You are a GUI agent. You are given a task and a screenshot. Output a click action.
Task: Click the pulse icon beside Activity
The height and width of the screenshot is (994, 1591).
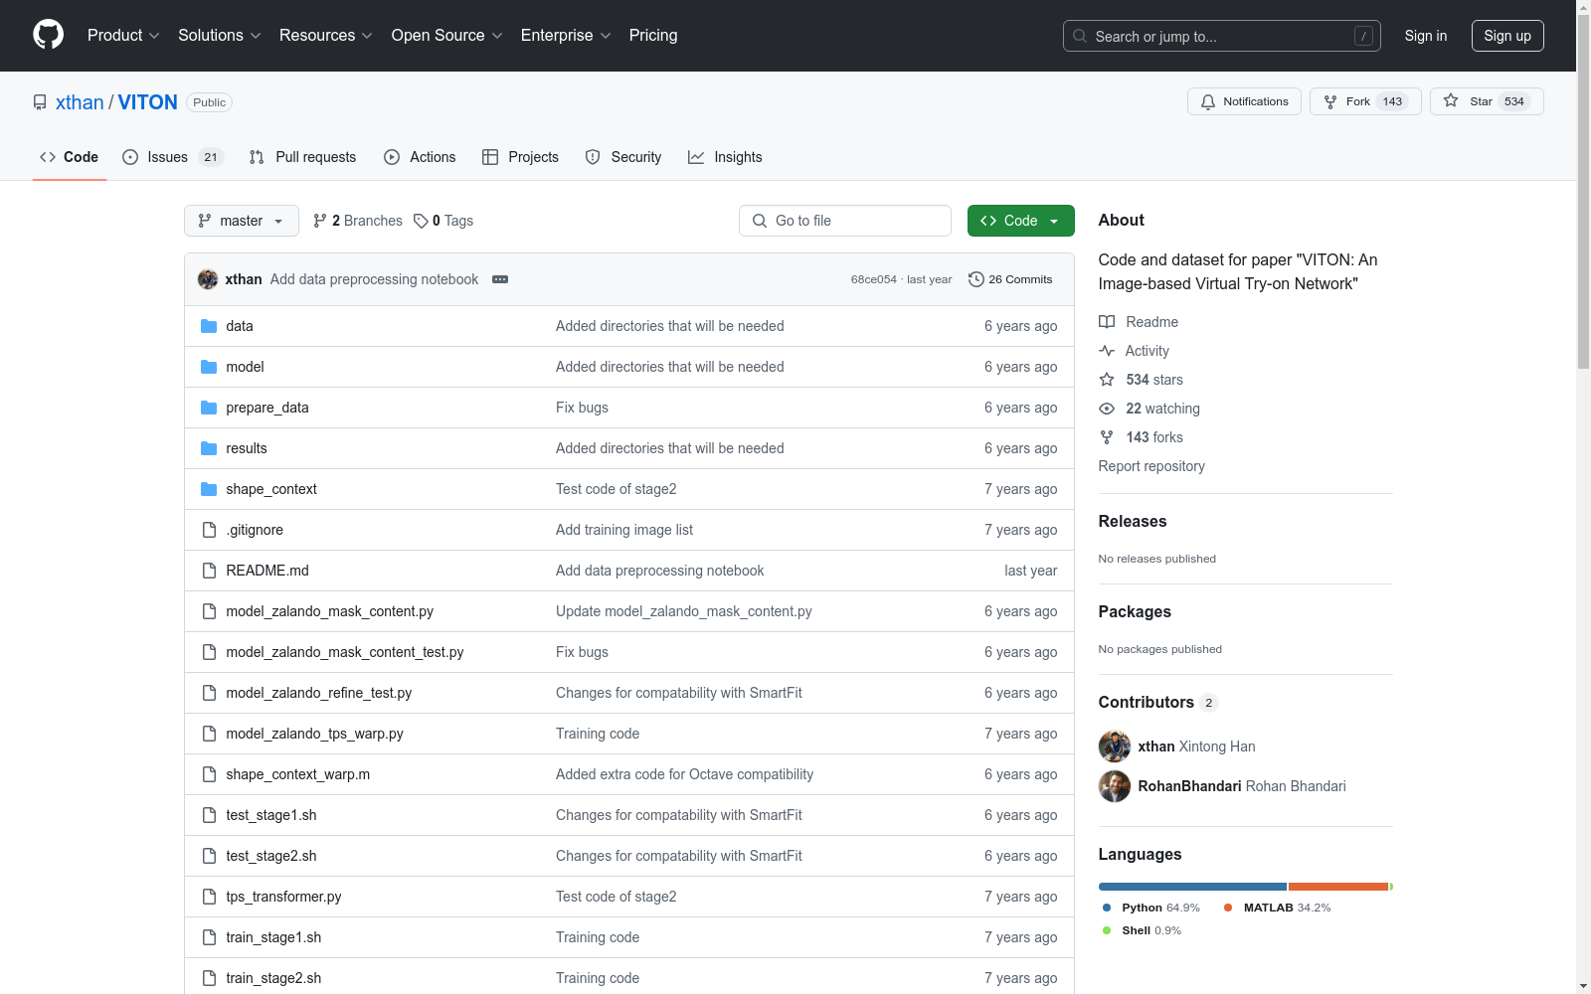(x=1107, y=351)
